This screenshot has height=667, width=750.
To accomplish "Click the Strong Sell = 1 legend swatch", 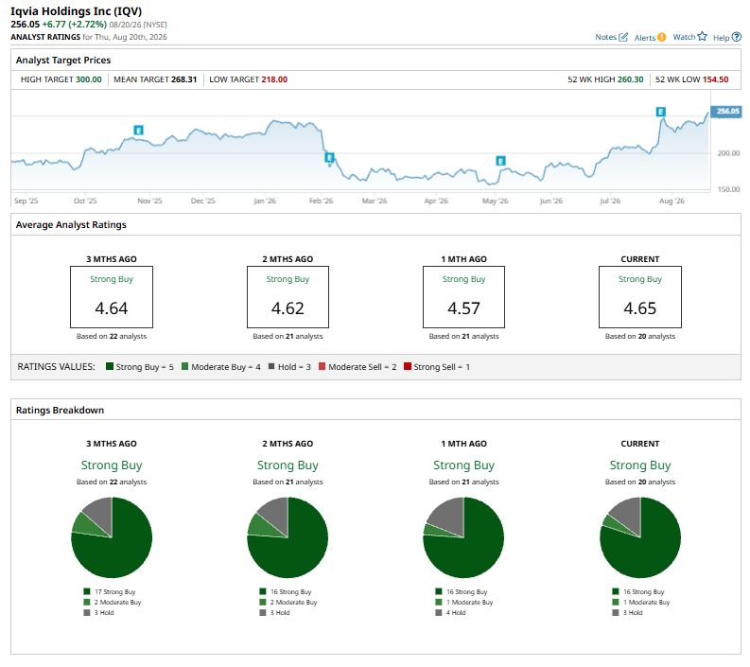I will pyautogui.click(x=408, y=366).
